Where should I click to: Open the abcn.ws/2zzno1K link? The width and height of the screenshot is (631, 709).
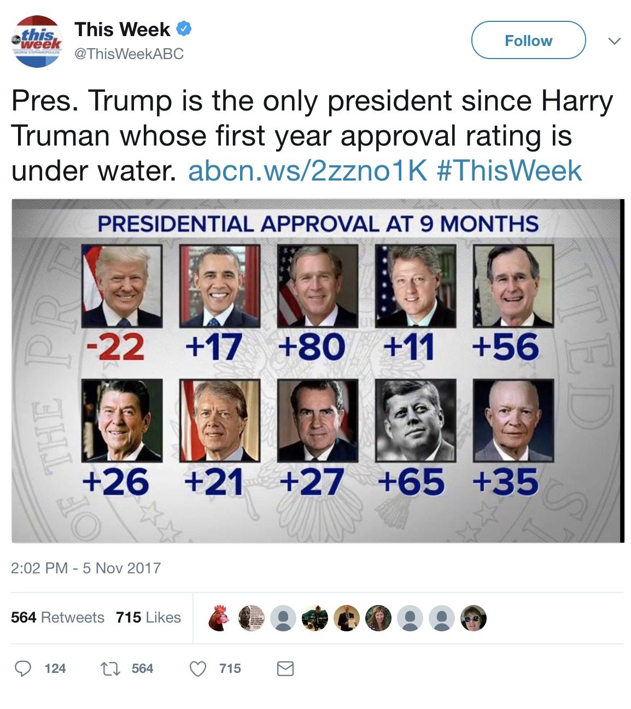click(x=307, y=170)
